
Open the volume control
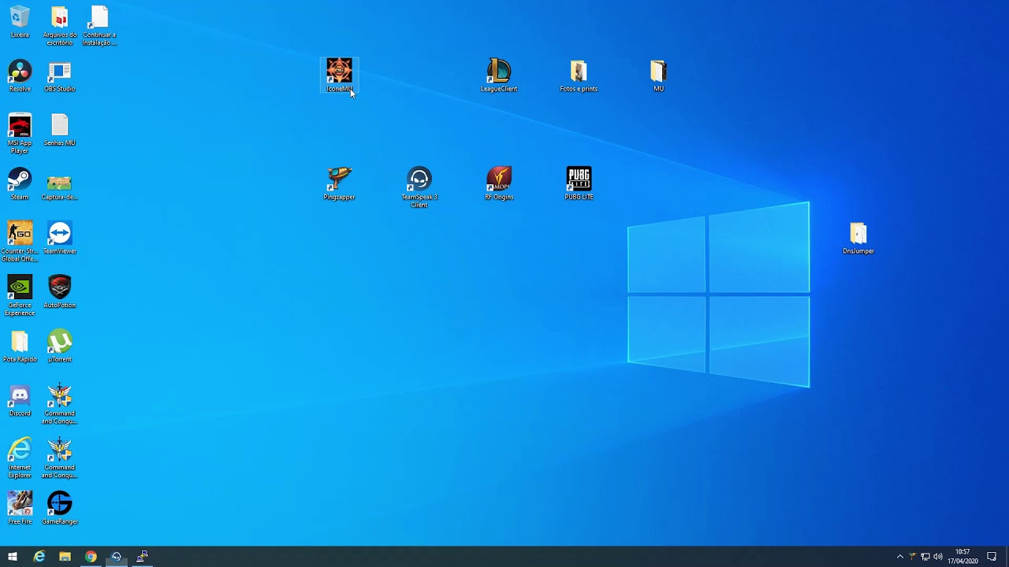click(x=938, y=557)
